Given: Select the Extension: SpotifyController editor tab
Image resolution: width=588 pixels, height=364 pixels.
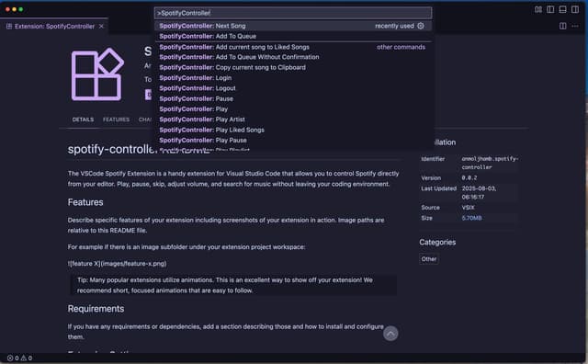Looking at the screenshot, I should click(x=54, y=27).
